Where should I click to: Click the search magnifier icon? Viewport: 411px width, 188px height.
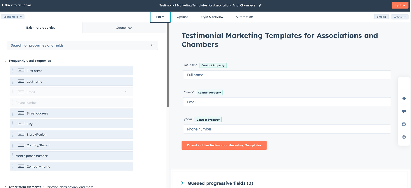(x=153, y=45)
